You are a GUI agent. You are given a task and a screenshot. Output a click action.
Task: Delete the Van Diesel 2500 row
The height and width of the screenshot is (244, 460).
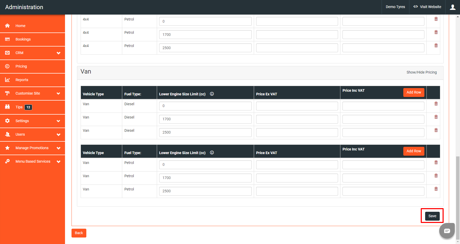click(436, 130)
